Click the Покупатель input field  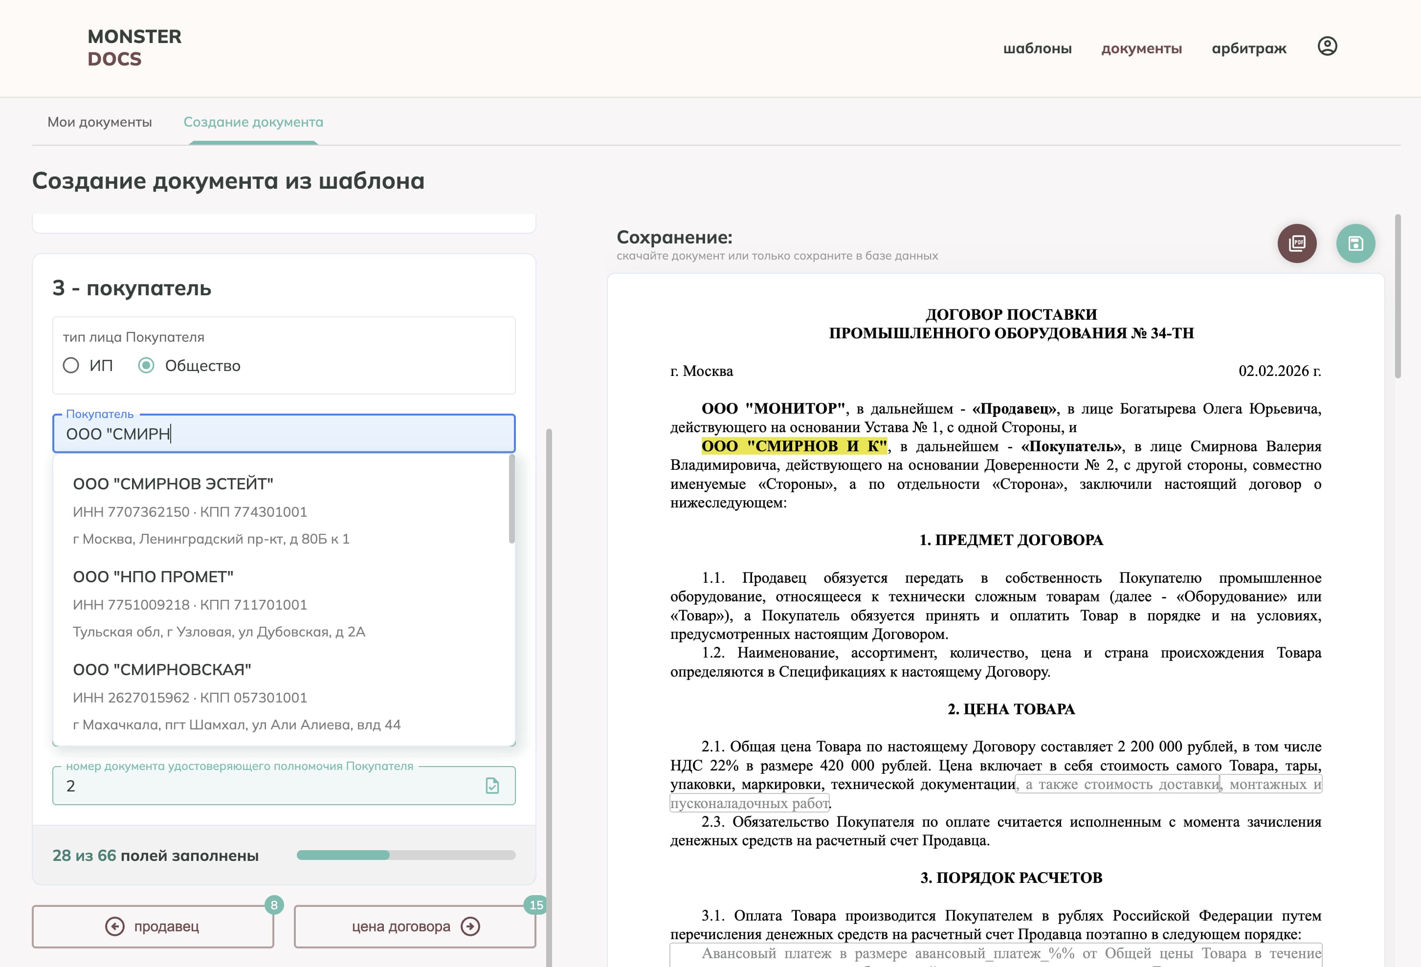[x=284, y=433]
